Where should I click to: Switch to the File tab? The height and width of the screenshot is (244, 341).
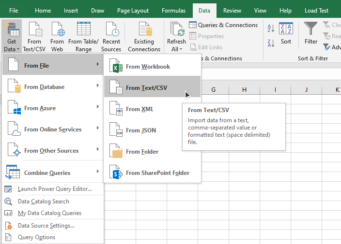point(14,11)
